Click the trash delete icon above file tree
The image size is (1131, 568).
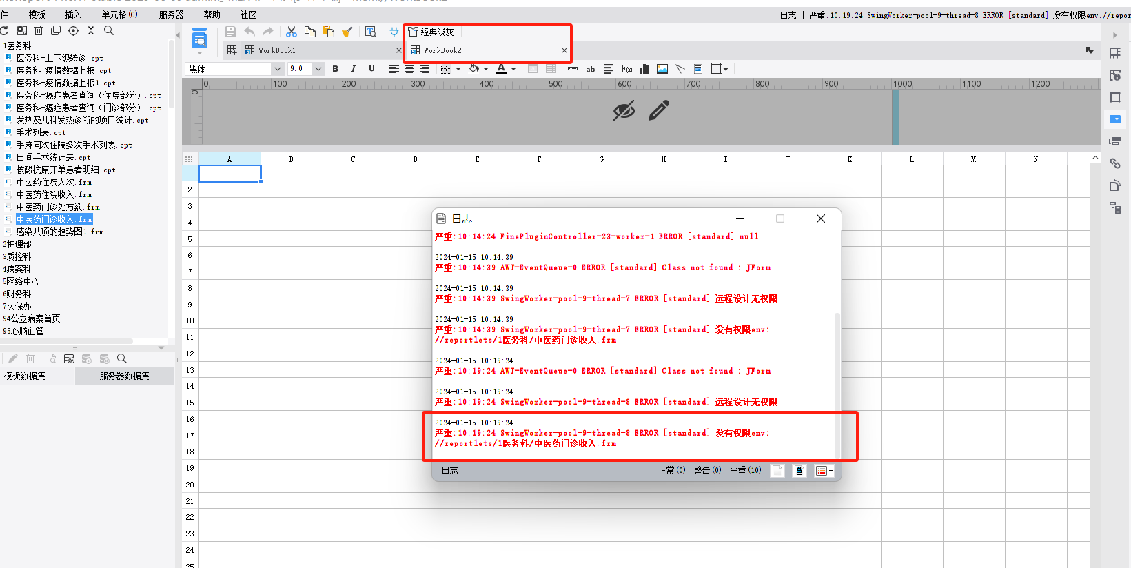(39, 30)
